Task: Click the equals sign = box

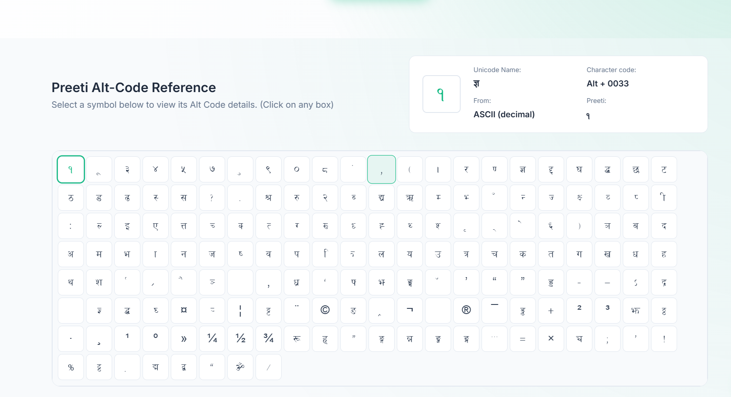Action: point(522,338)
